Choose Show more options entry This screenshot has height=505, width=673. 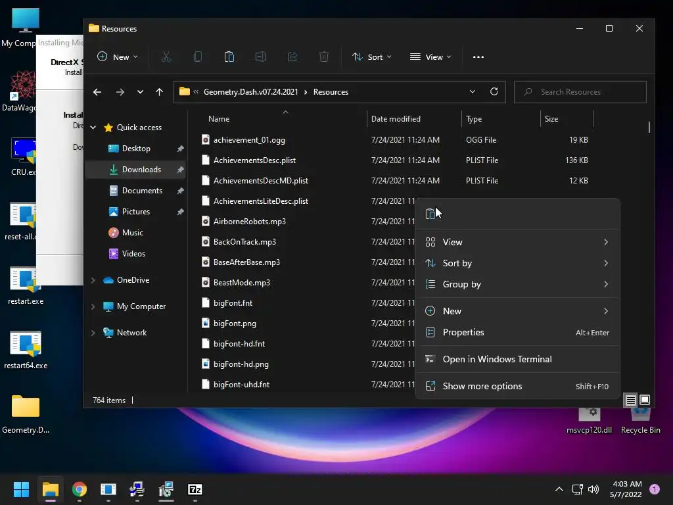click(x=517, y=387)
